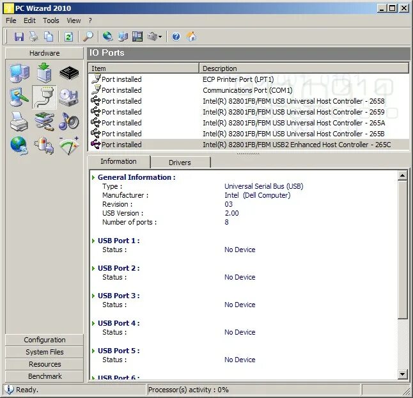Click the circuit board toolbar icon
This screenshot has height=398, width=413.
tap(137, 36)
